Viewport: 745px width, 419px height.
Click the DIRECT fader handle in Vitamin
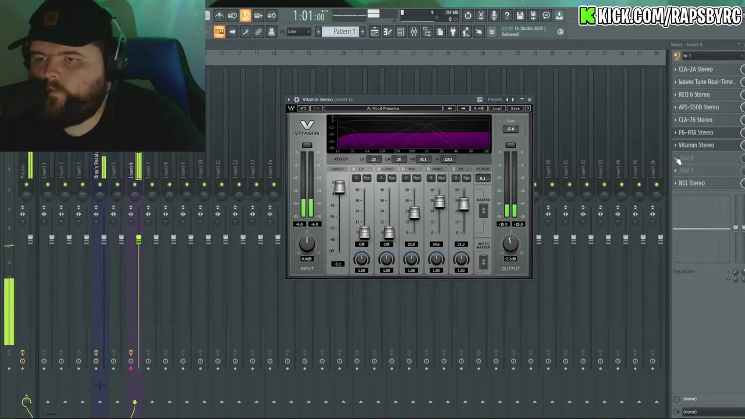click(x=339, y=187)
